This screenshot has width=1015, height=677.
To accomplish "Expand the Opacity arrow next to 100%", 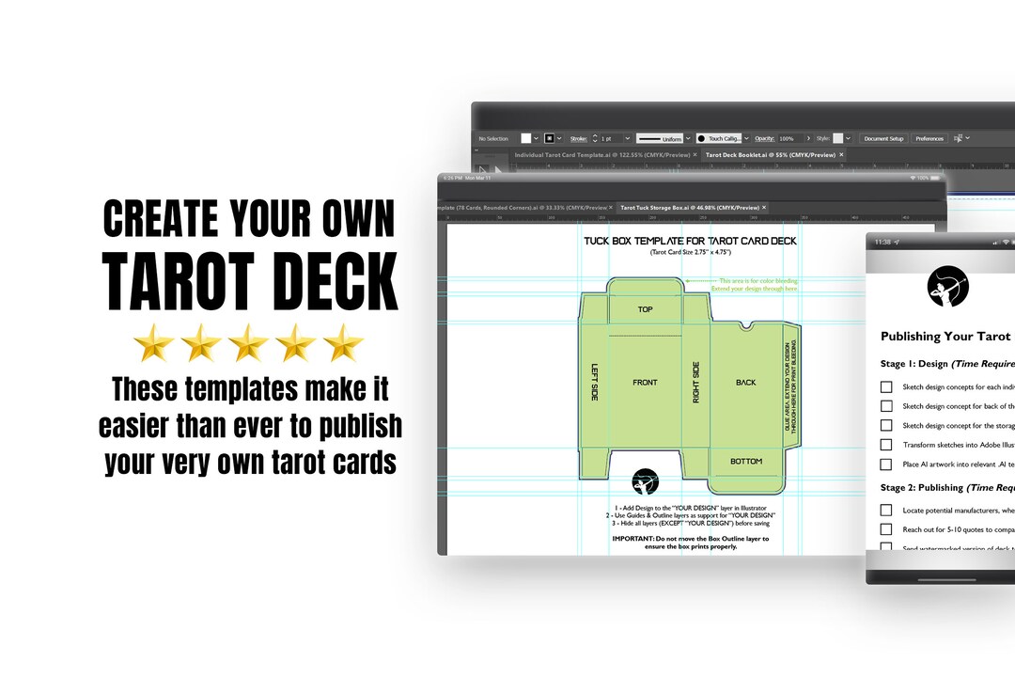I will point(808,138).
